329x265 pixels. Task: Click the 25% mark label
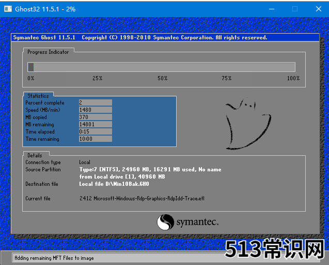point(97,78)
